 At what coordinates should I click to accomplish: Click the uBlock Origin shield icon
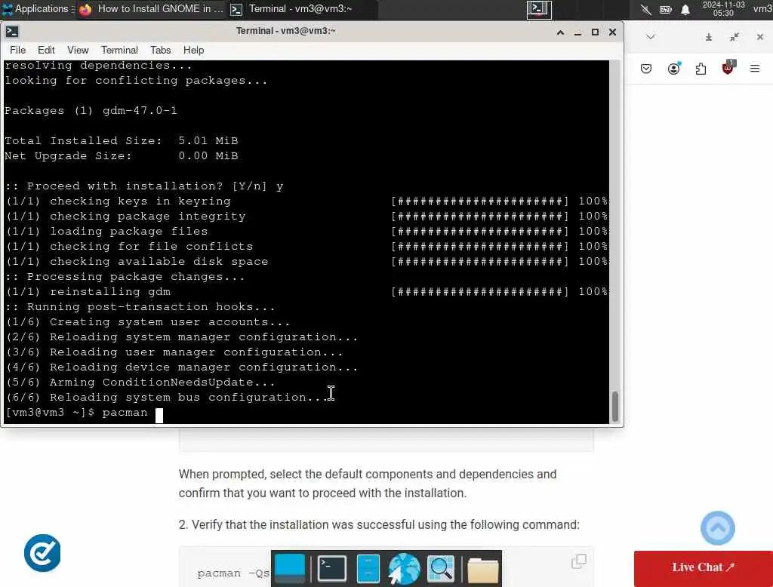pyautogui.click(x=728, y=68)
